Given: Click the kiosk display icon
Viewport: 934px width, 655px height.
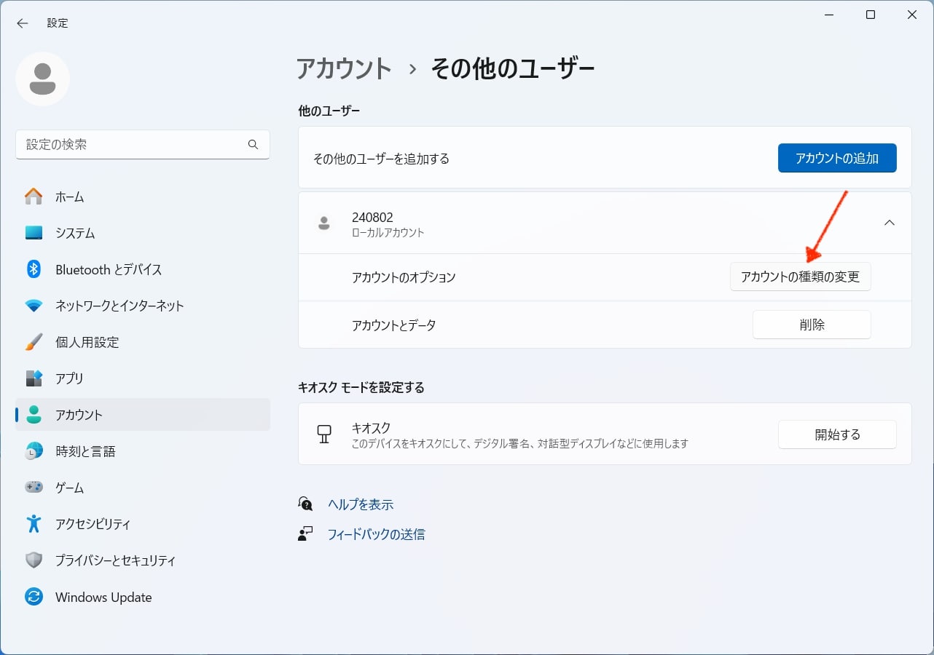Looking at the screenshot, I should (324, 434).
